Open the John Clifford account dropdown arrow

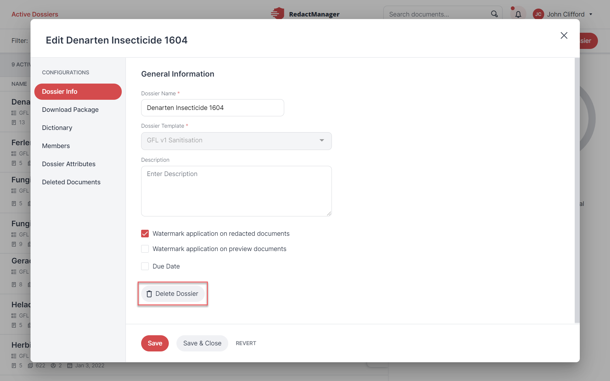pyautogui.click(x=591, y=14)
